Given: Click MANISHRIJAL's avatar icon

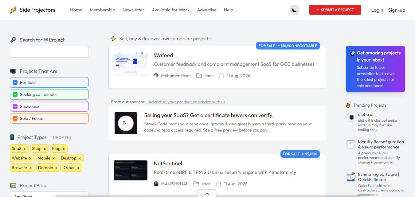Looking at the screenshot, I should [x=156, y=184].
